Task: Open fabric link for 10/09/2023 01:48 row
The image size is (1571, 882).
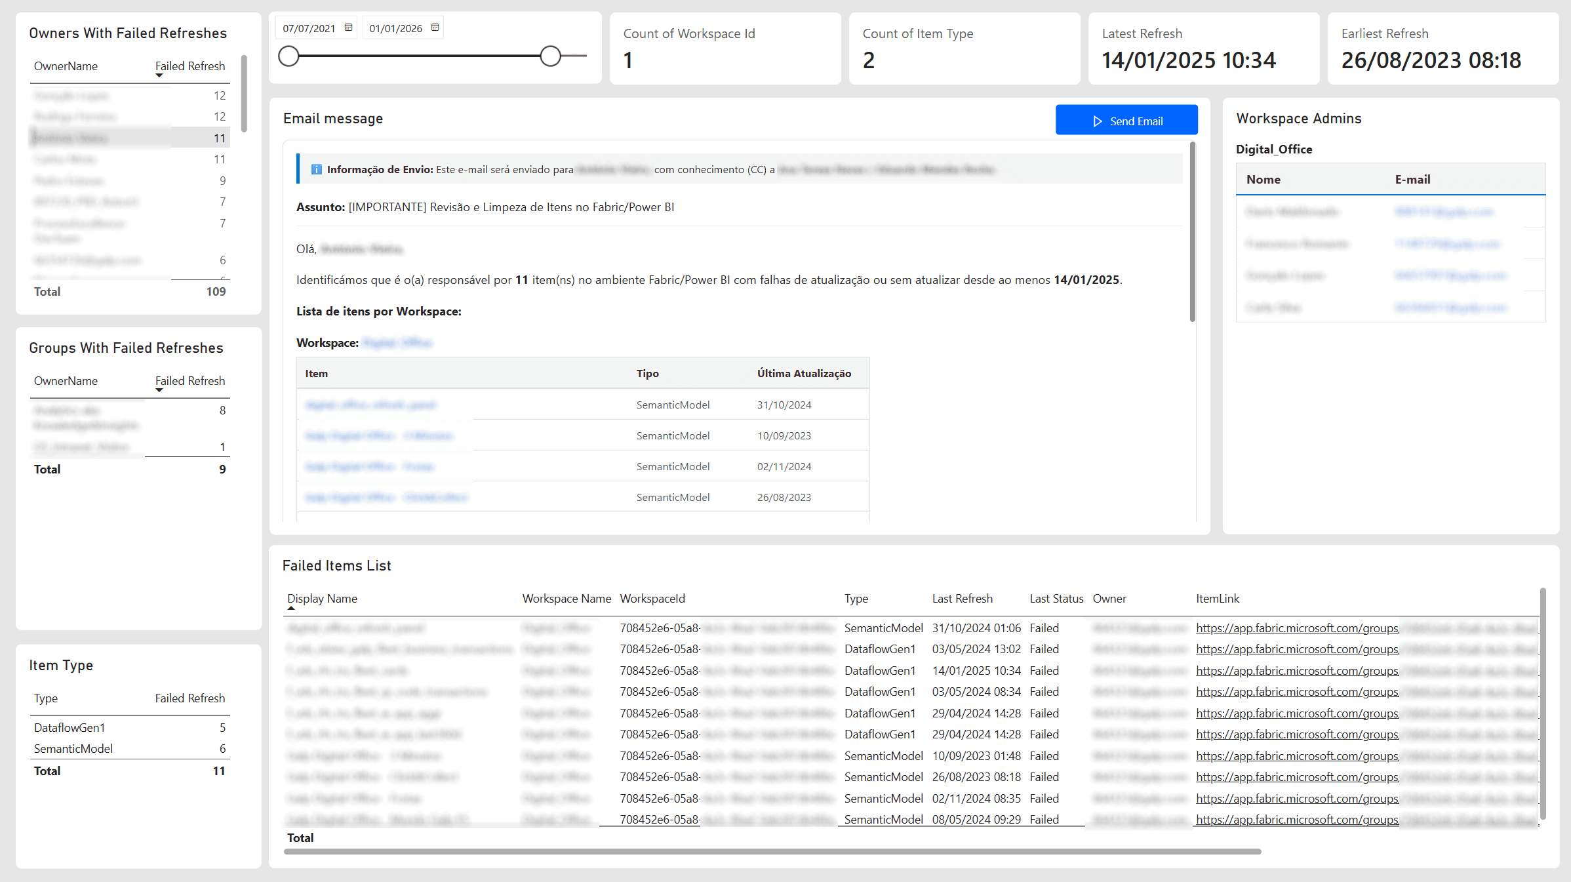Action: tap(1366, 756)
